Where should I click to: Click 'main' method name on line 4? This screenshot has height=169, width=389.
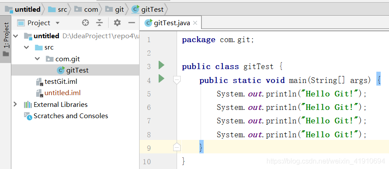pos(298,80)
